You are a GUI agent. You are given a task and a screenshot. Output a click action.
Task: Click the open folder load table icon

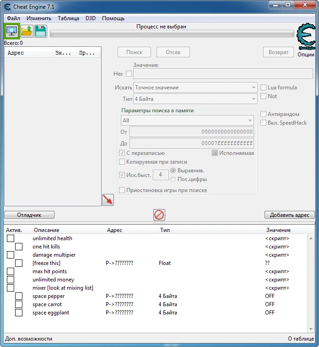[27, 31]
